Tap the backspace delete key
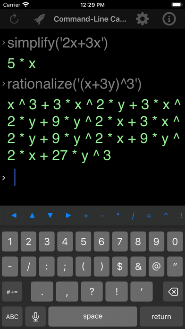The image size is (185, 329). [x=173, y=292]
